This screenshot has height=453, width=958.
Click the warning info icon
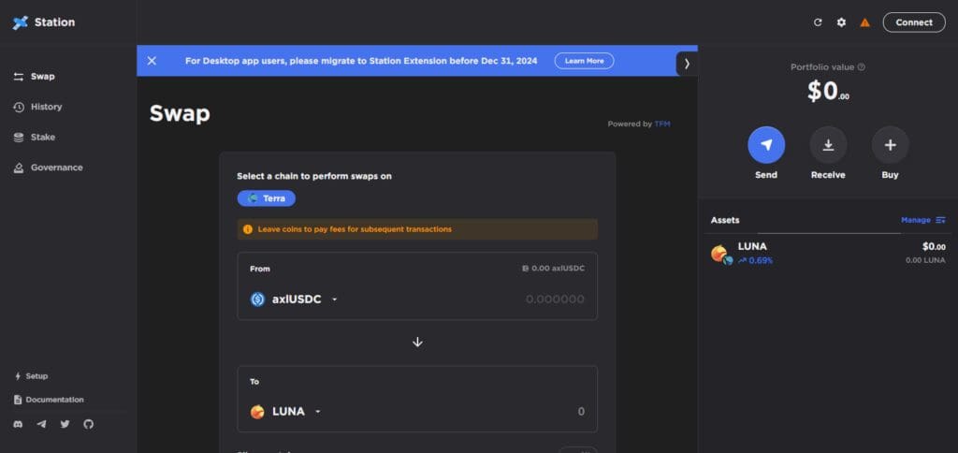247,229
